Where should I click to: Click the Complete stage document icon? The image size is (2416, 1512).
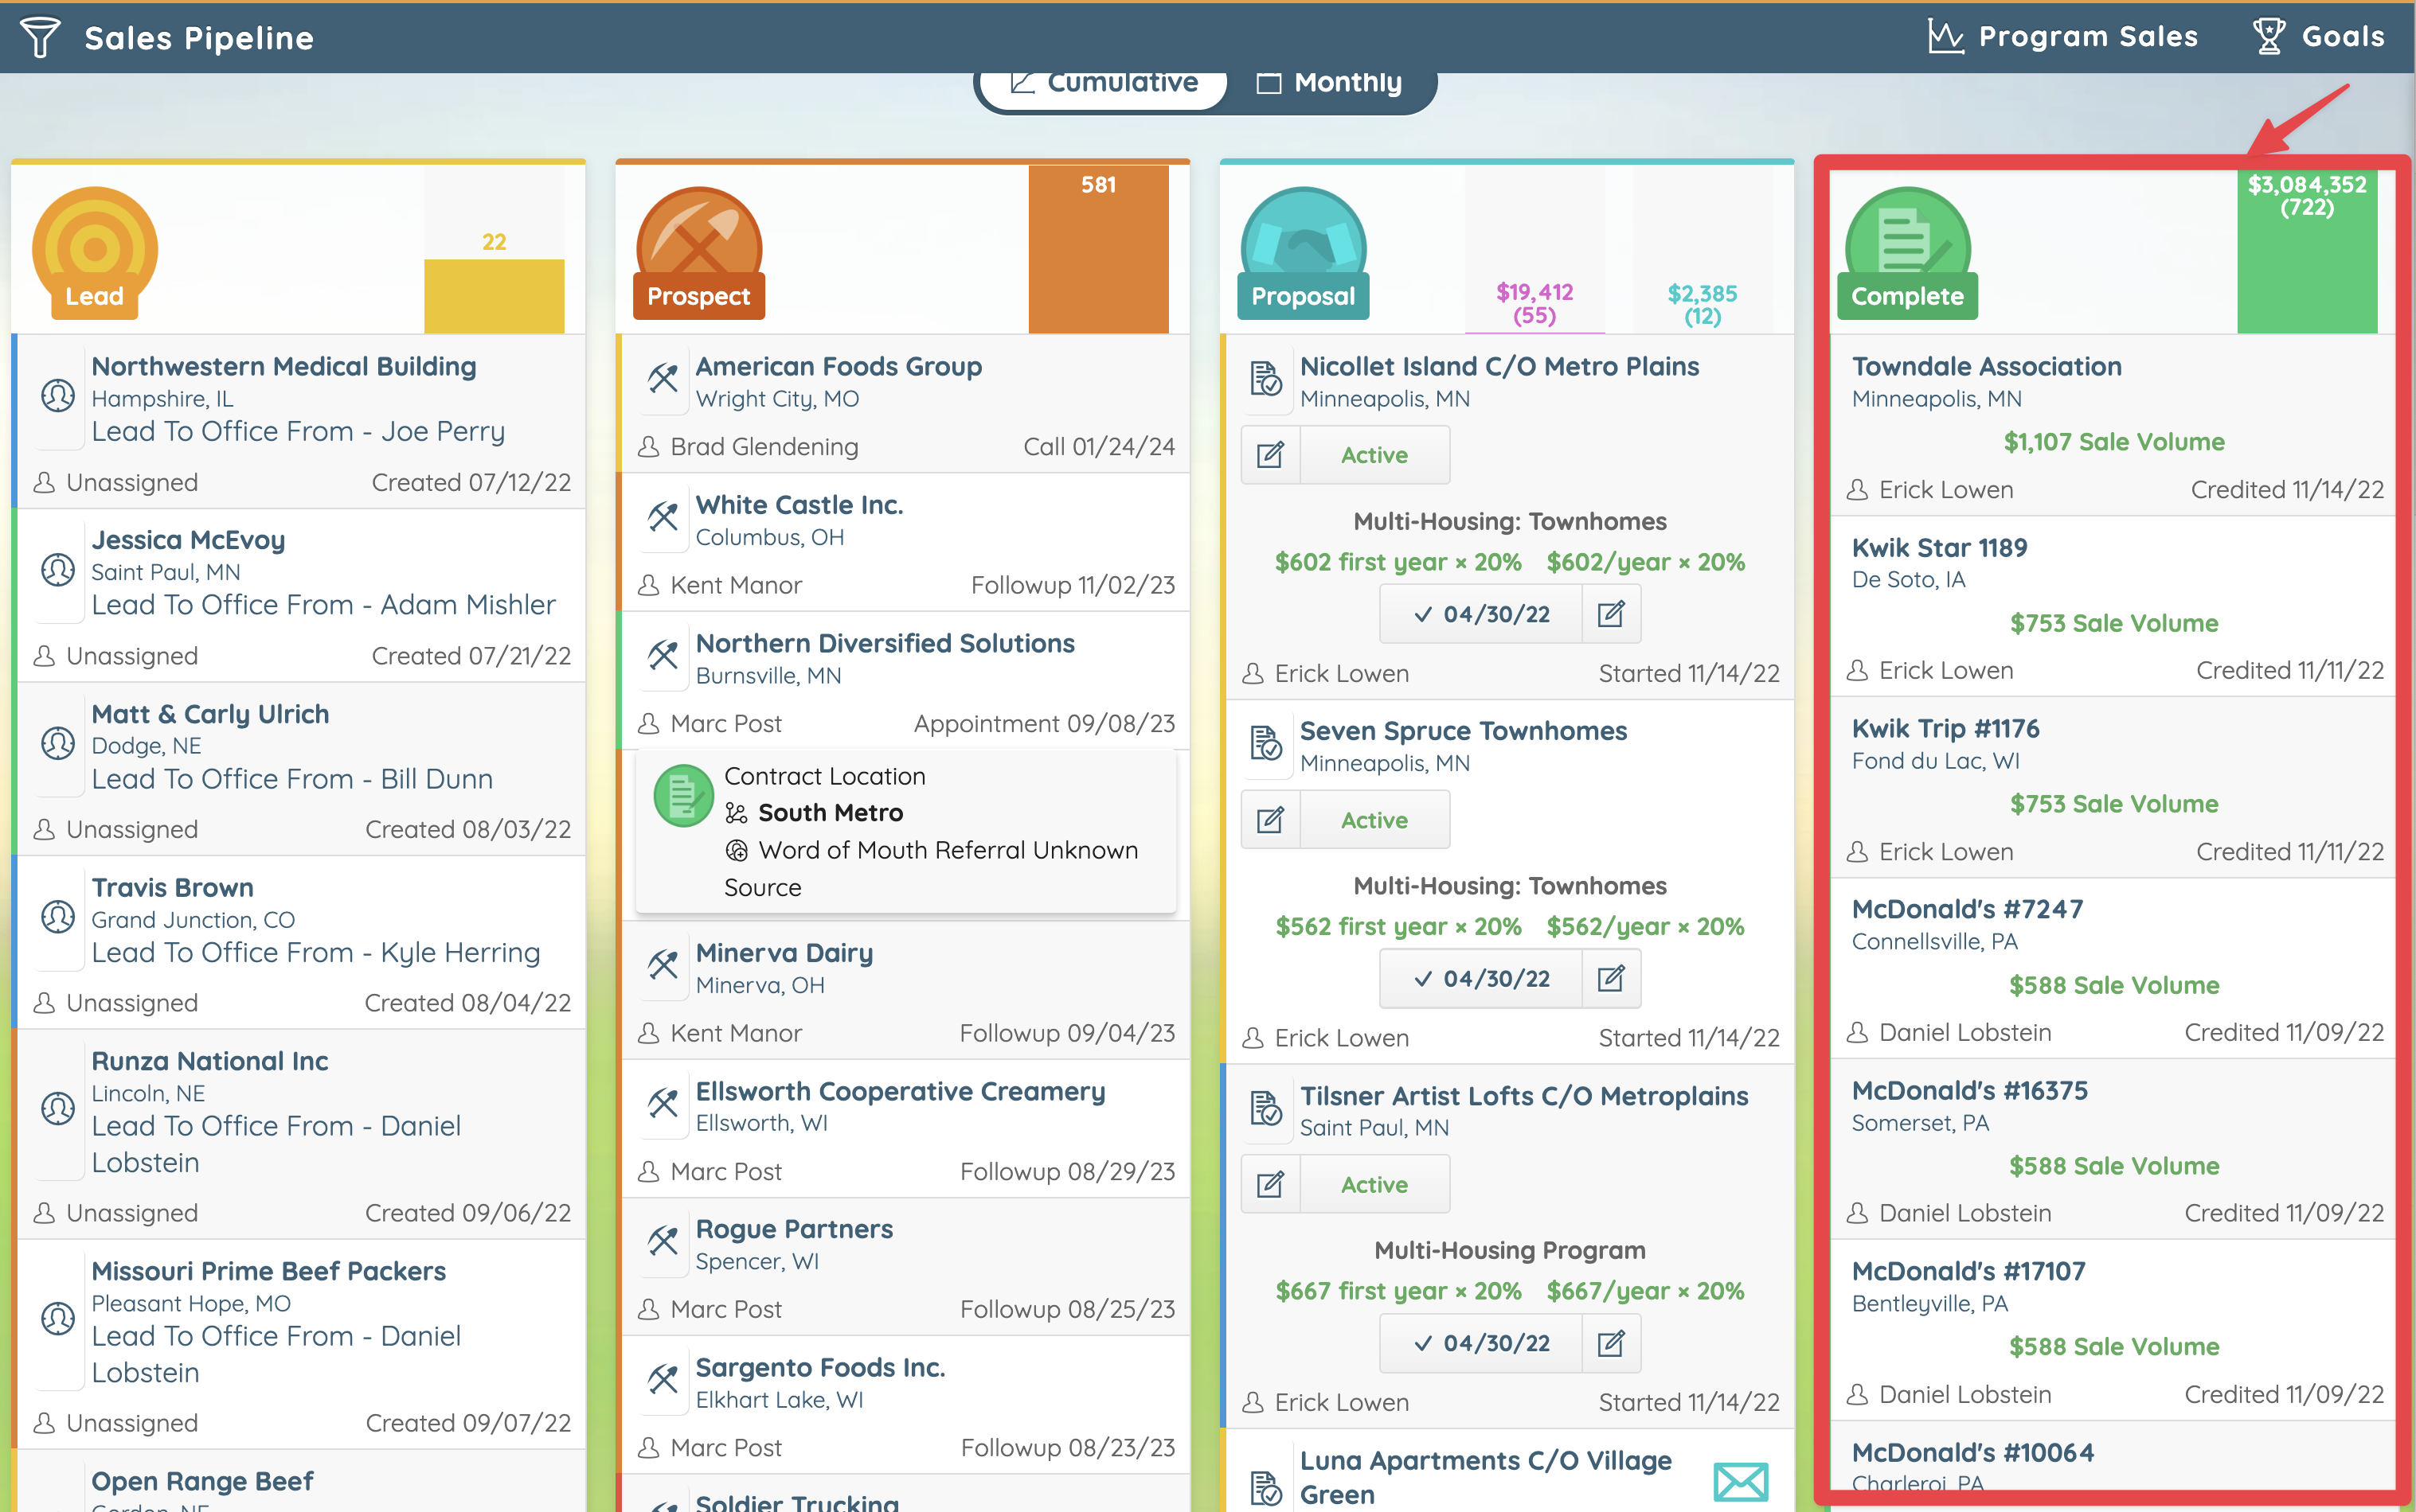coord(1908,252)
